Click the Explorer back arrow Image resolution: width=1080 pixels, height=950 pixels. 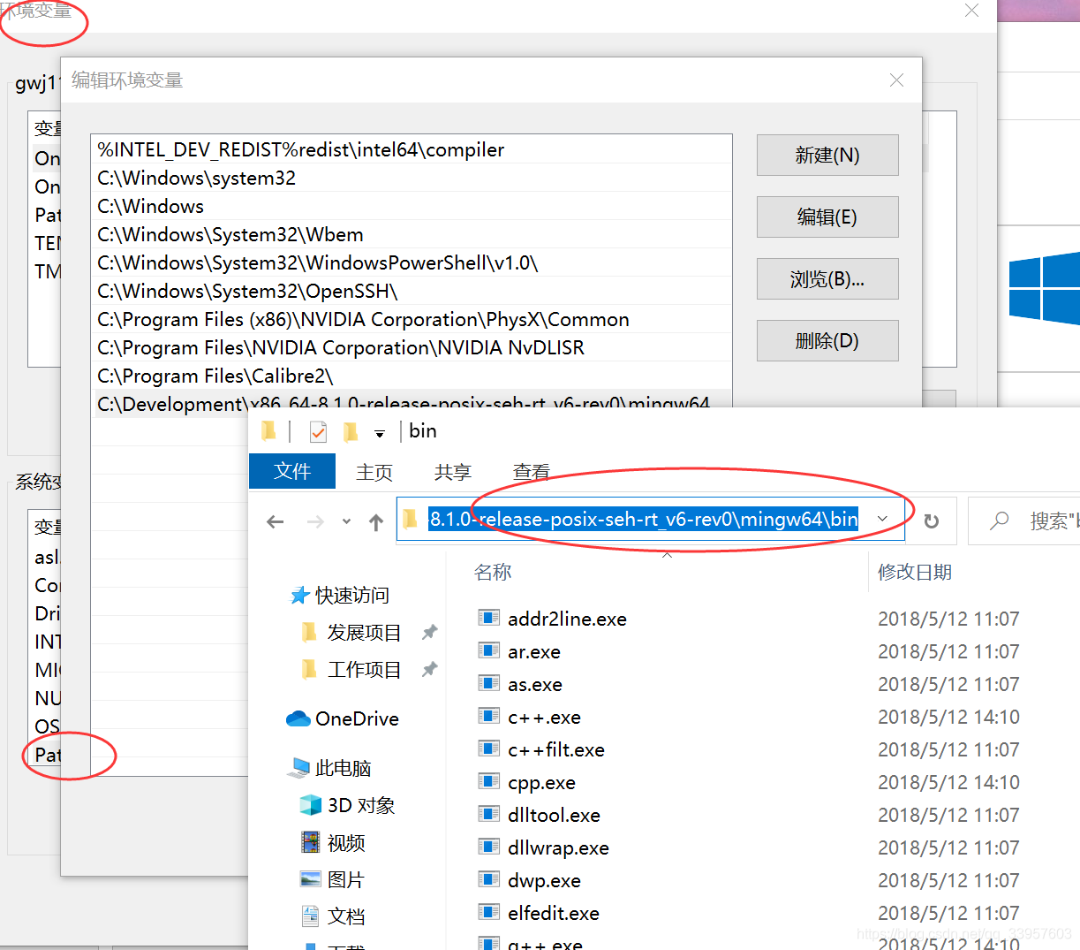276,521
